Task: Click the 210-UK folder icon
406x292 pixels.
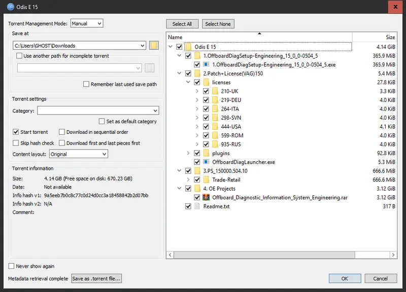Action: coord(215,91)
